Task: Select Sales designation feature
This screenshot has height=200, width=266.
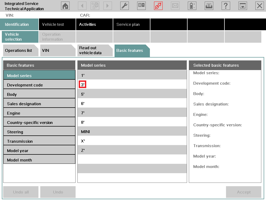Action: click(39, 103)
